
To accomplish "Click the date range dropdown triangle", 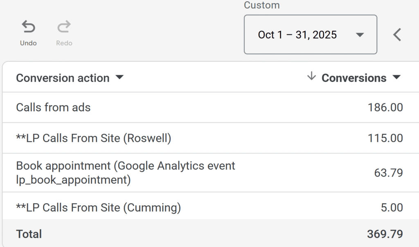I will 360,35.
